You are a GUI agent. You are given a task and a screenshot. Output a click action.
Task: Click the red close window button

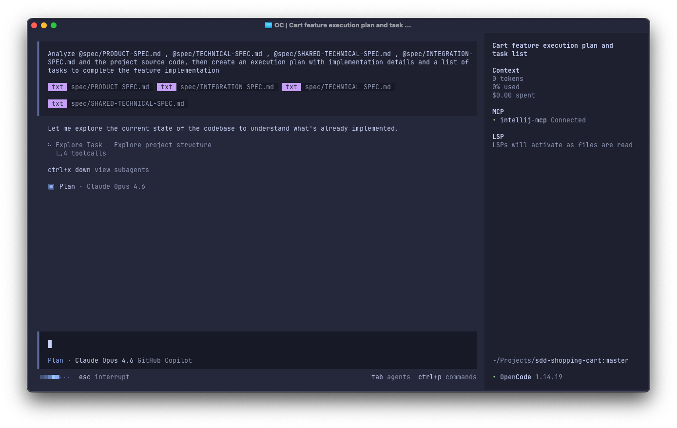pyautogui.click(x=34, y=25)
